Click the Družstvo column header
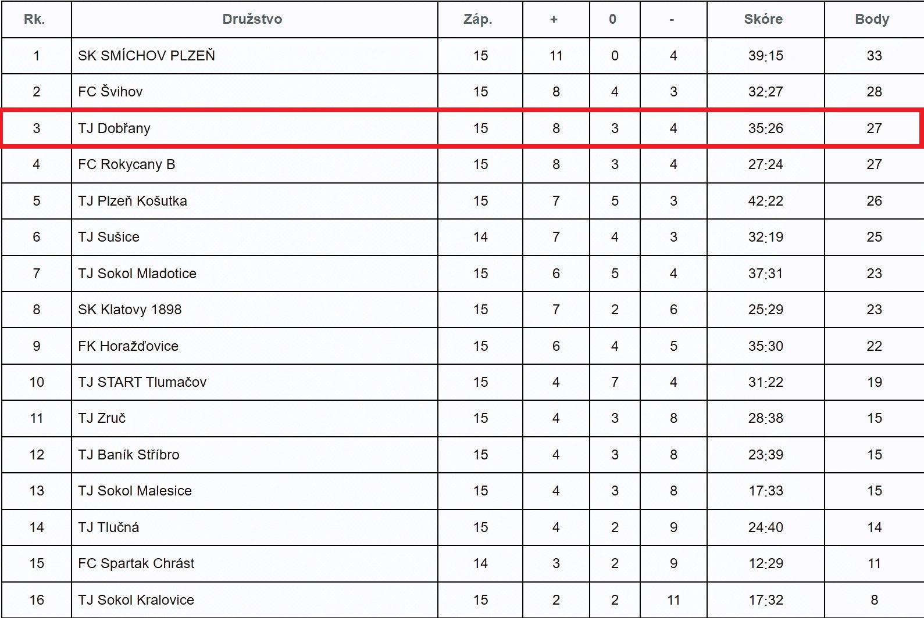Image resolution: width=924 pixels, height=618 pixels. pyautogui.click(x=252, y=19)
